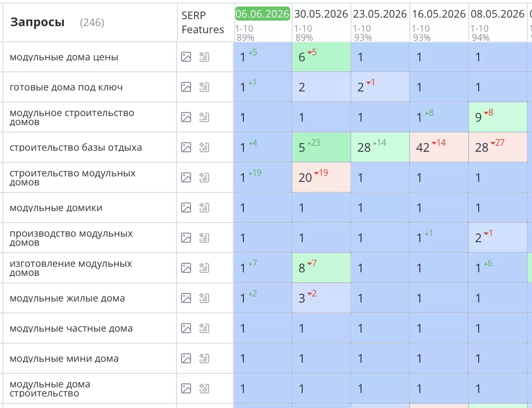Image resolution: width=532 pixels, height=408 pixels.
Task: Click the SERP Features column header
Action: (x=203, y=23)
